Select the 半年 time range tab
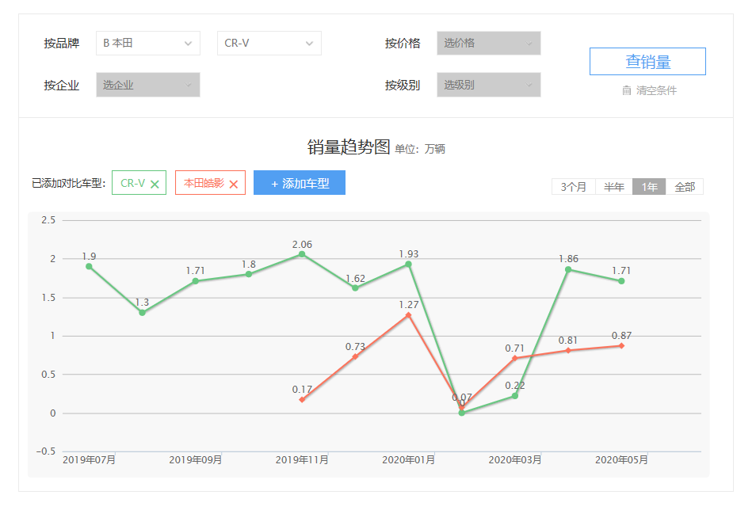The width and height of the screenshot is (756, 514). point(613,187)
